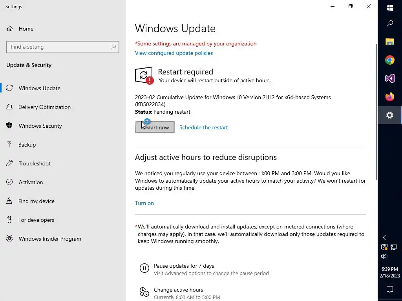
Task: Click the Troubleshoot wrench icon
Action: tap(9, 163)
